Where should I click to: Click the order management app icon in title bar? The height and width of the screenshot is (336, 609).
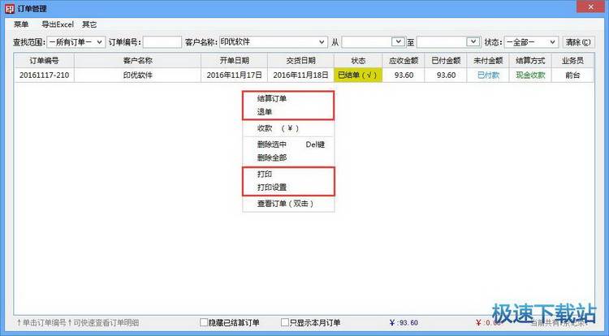(x=10, y=8)
